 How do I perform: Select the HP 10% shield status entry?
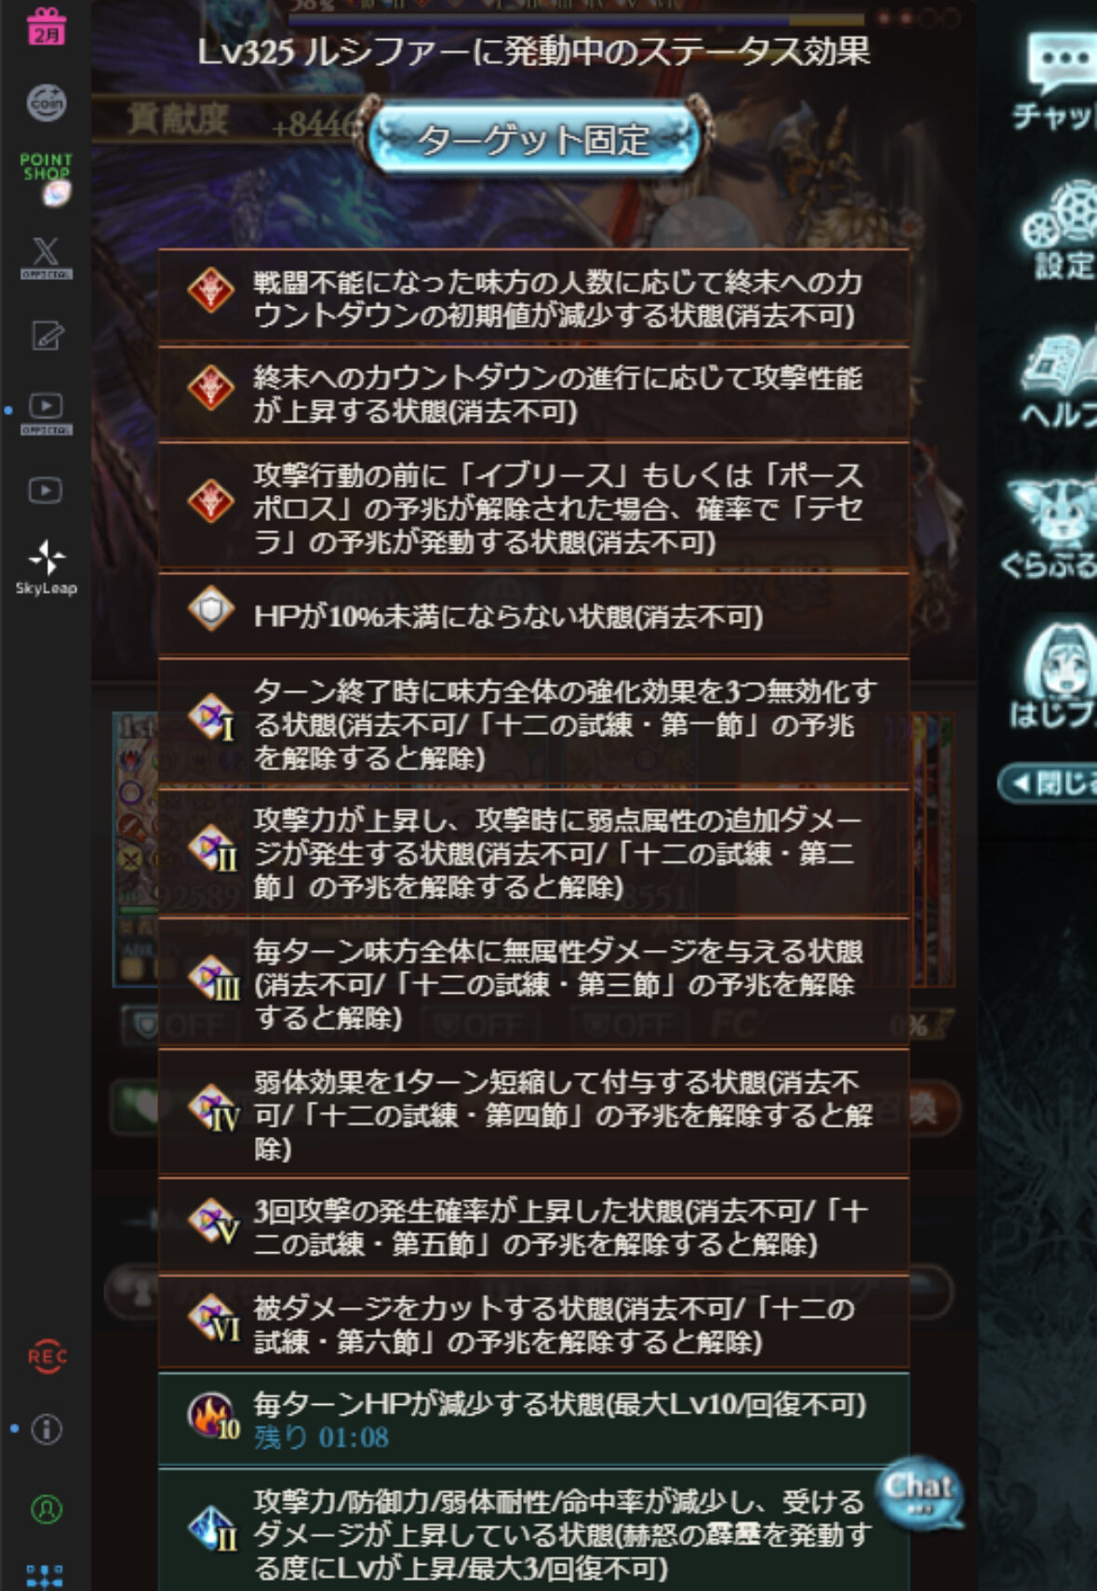pyautogui.click(x=533, y=615)
